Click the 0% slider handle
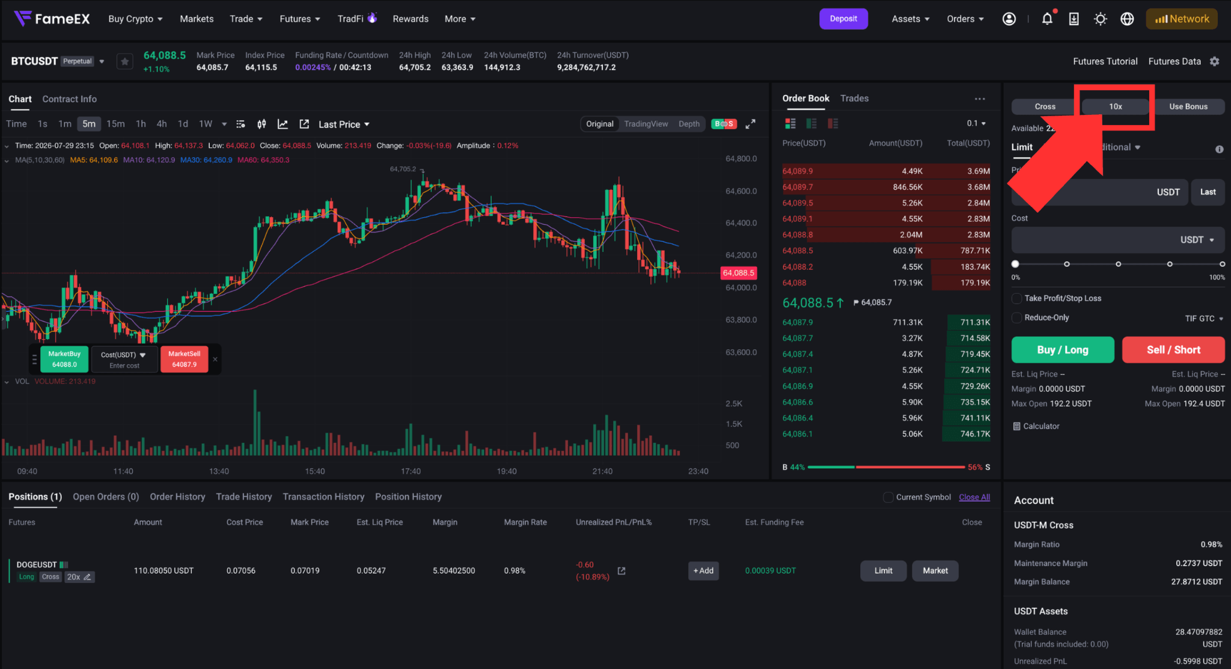Screen dimensions: 1231x669 tap(1015, 264)
